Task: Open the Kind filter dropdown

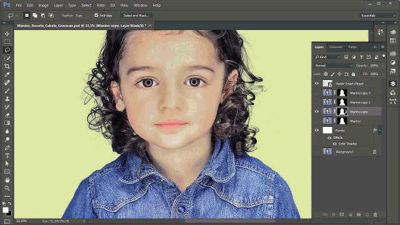Action: (327, 57)
